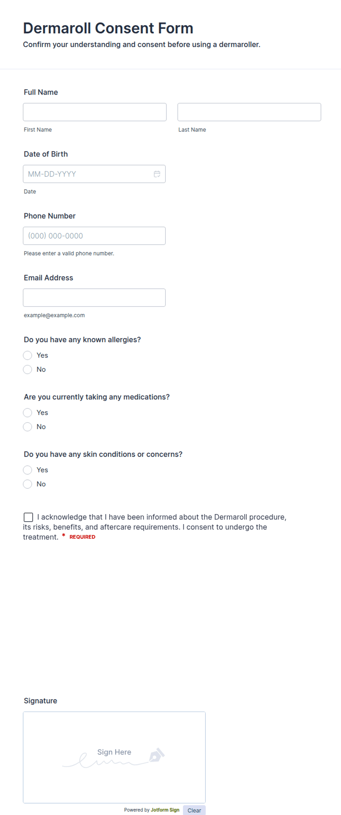Click the Email Address input field

[x=94, y=297]
